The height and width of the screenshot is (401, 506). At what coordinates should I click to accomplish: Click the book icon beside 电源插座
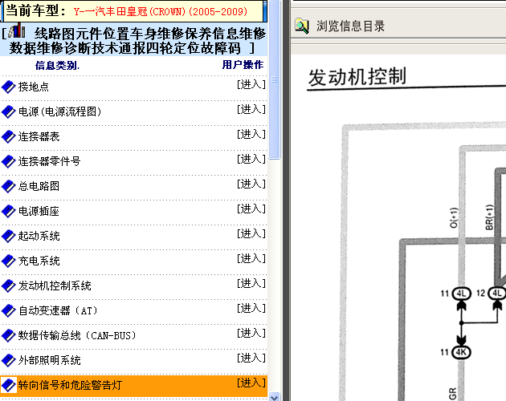click(8, 211)
